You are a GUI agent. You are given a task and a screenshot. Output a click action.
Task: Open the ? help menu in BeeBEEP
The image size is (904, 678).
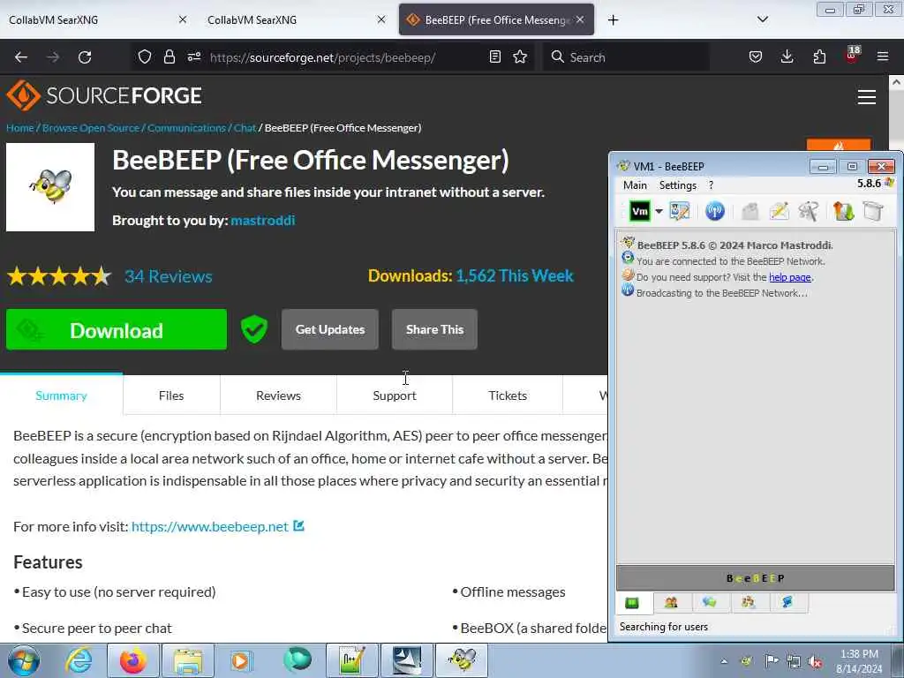click(x=711, y=185)
